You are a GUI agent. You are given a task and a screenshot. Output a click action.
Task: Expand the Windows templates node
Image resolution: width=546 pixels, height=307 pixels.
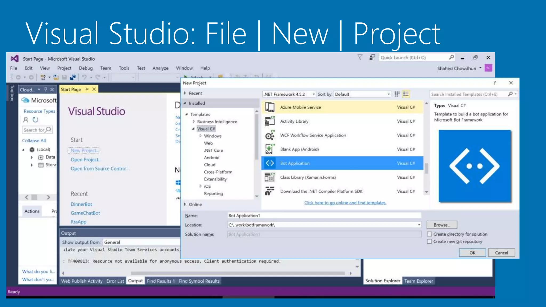[x=200, y=136]
